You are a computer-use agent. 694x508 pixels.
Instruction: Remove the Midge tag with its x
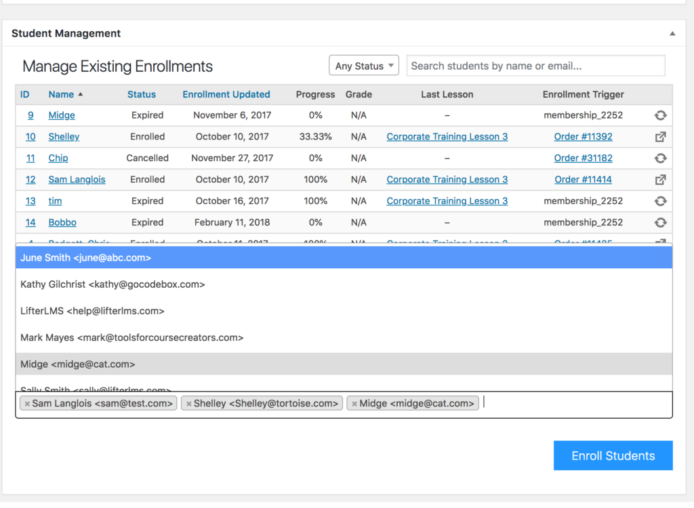354,404
